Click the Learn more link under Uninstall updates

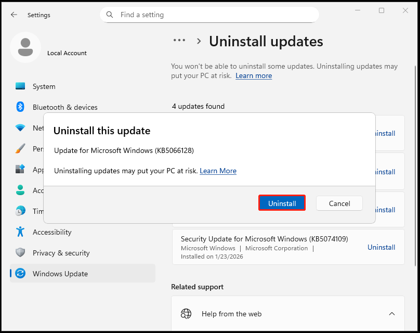254,75
